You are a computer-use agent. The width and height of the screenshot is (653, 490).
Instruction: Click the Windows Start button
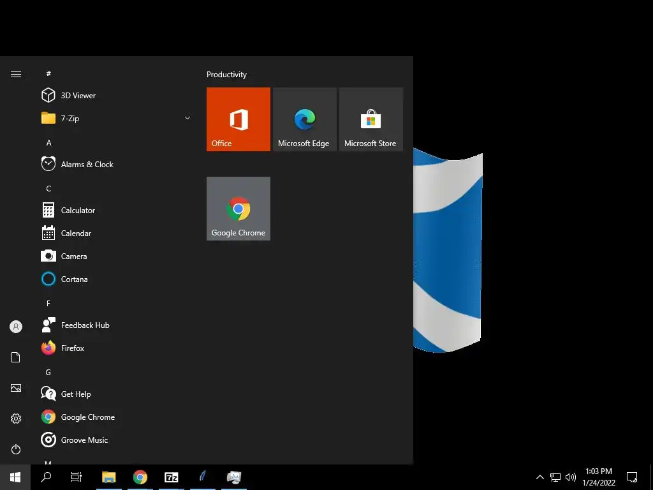pos(15,477)
